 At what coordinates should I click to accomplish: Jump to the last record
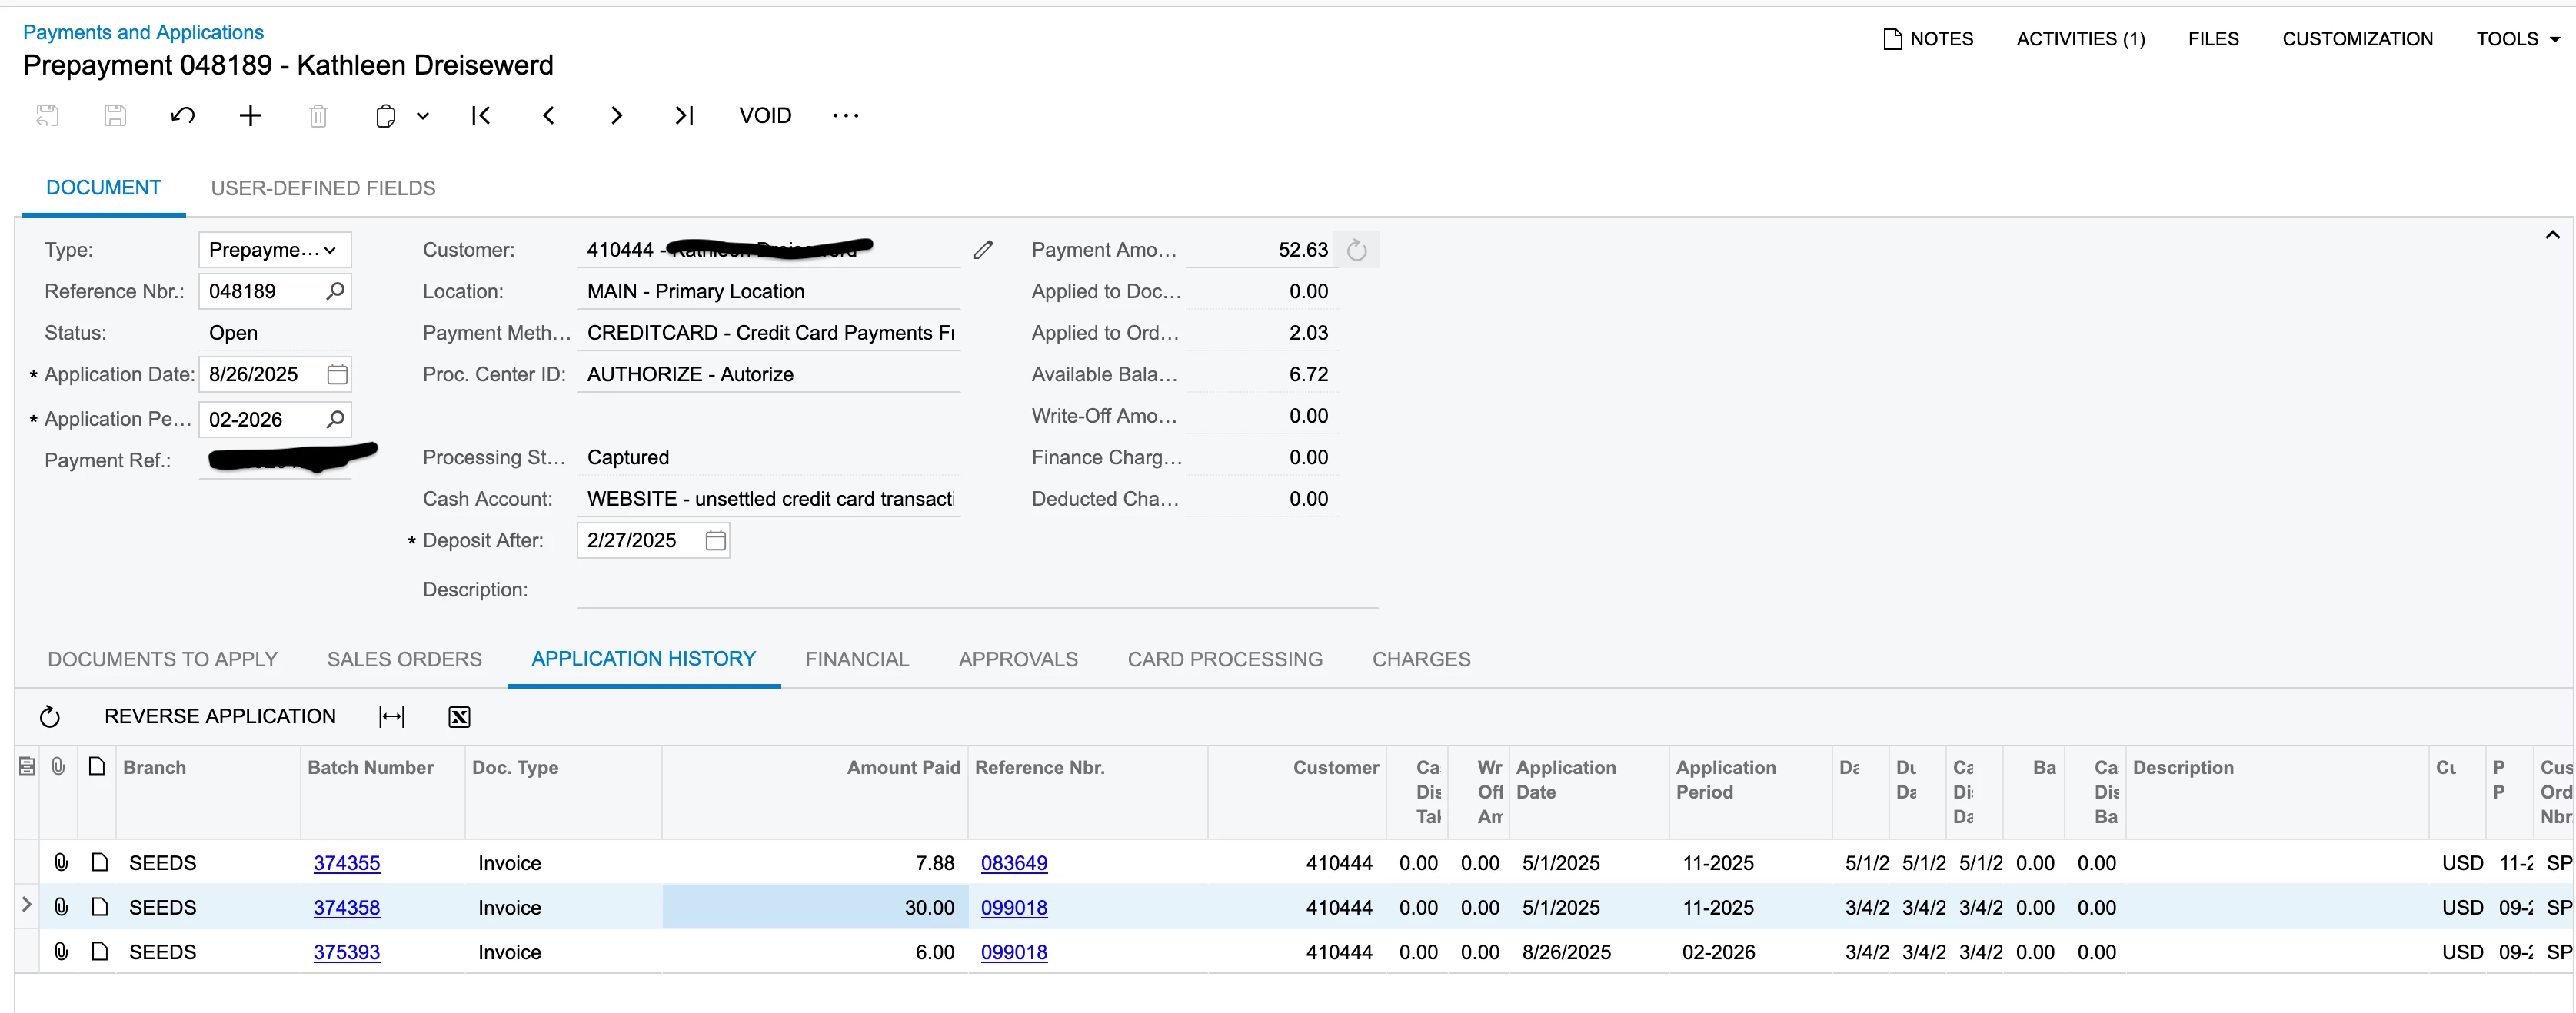(x=684, y=115)
